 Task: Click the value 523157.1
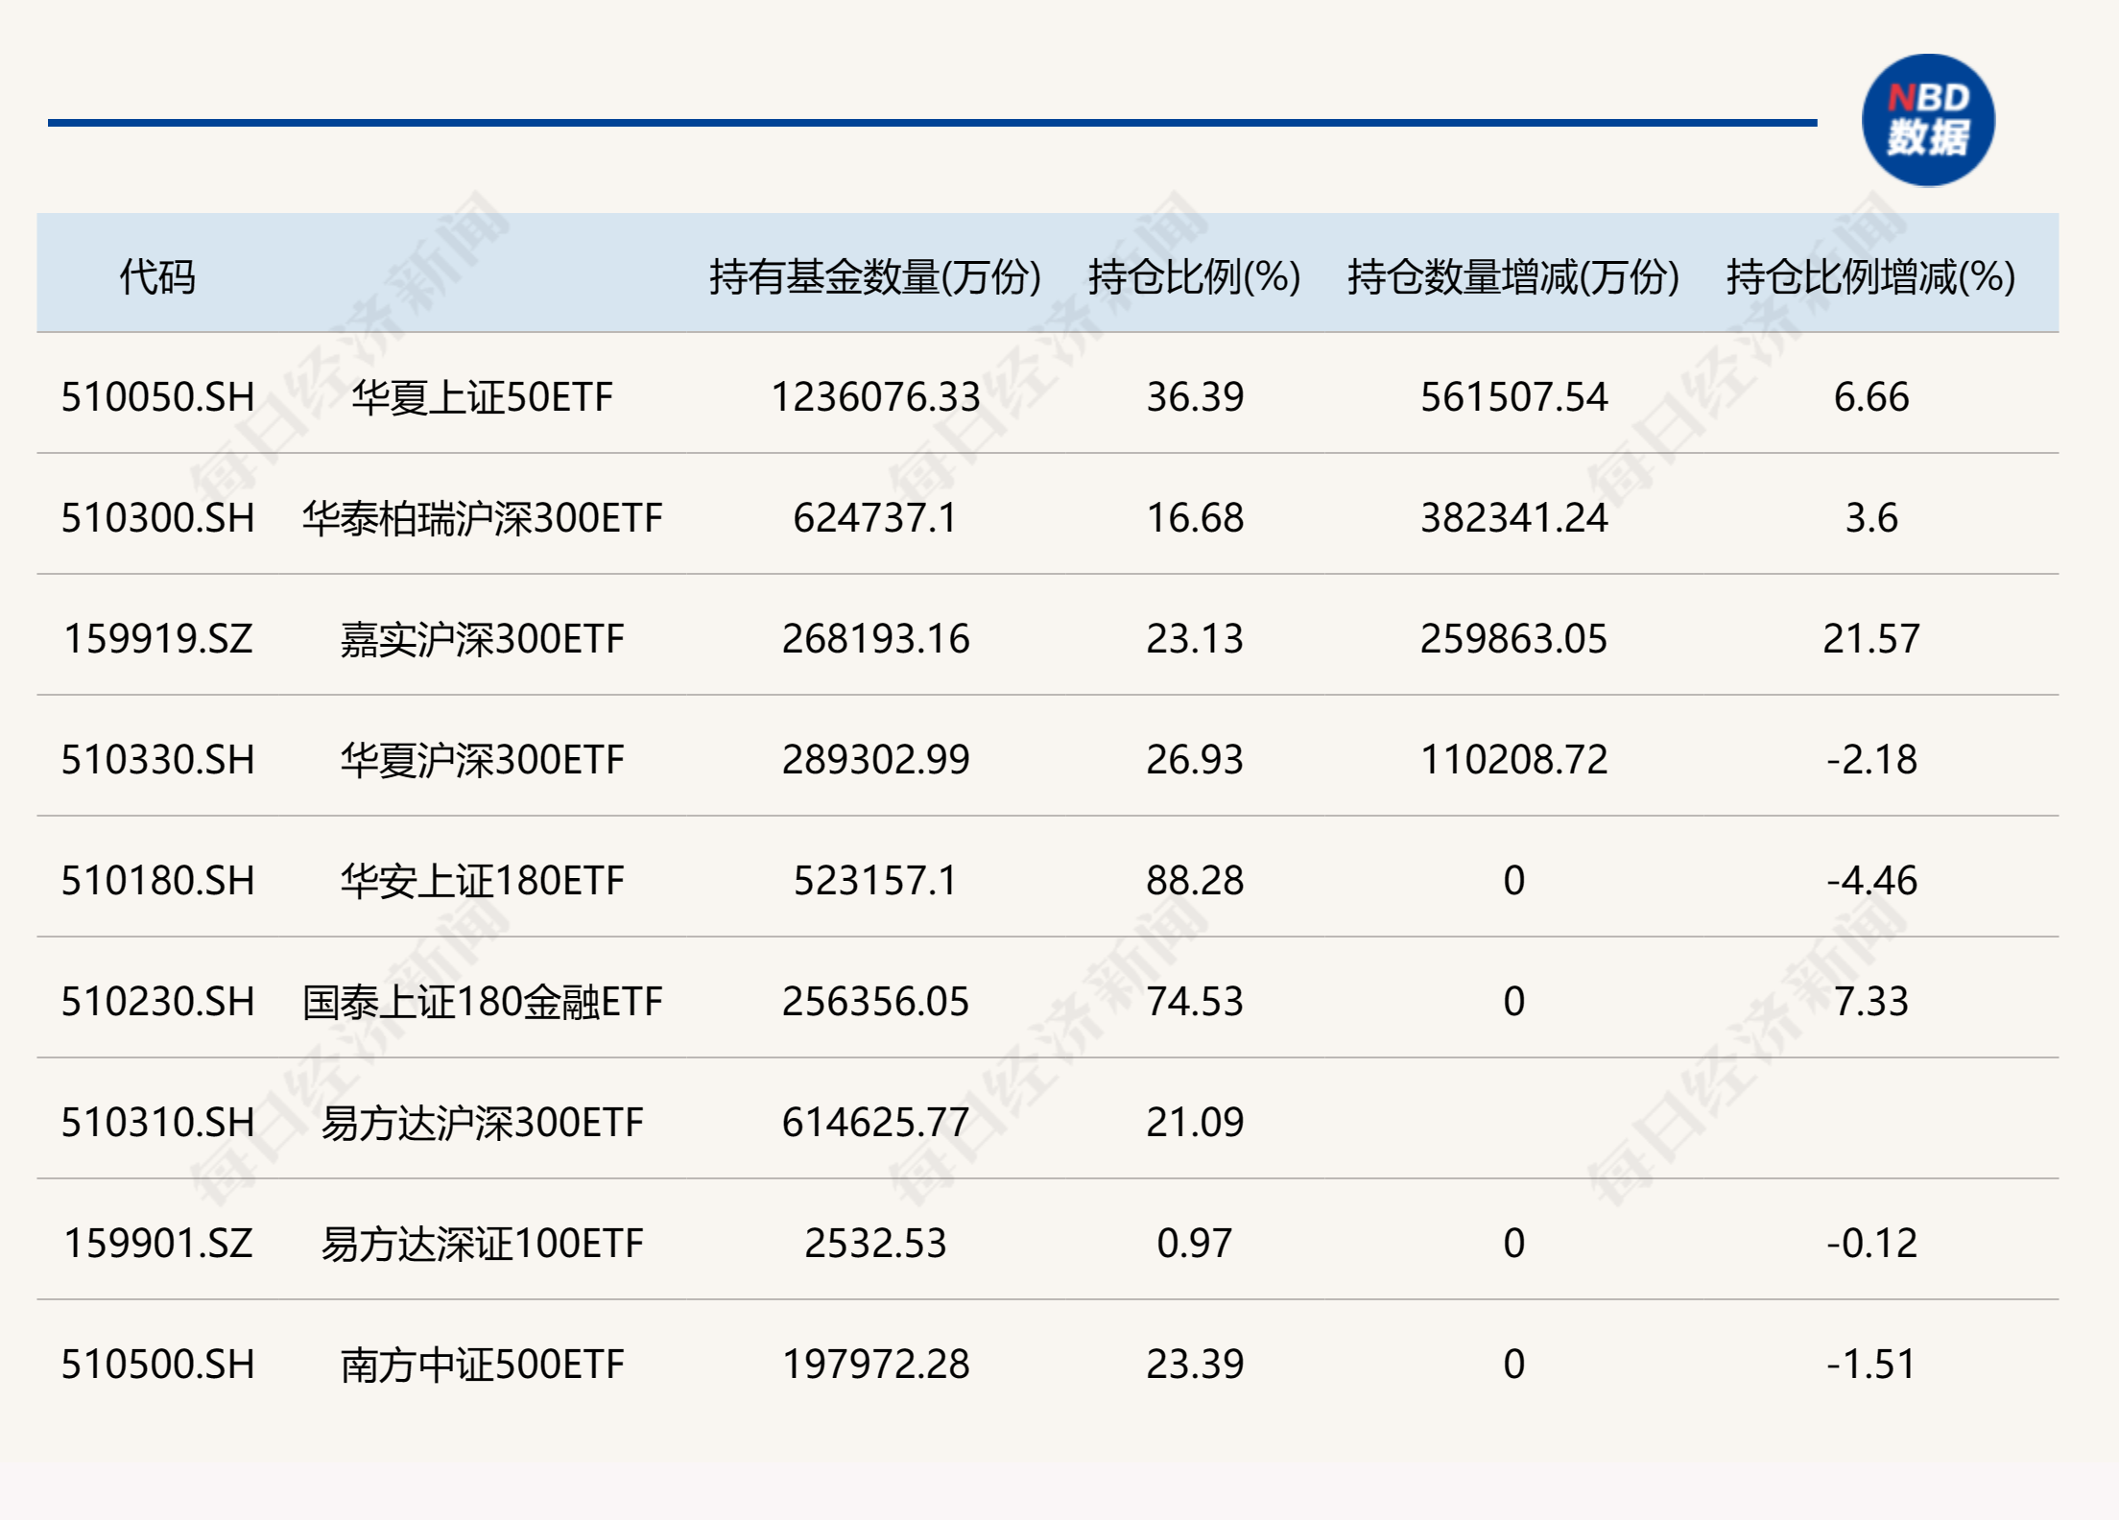coord(875,880)
